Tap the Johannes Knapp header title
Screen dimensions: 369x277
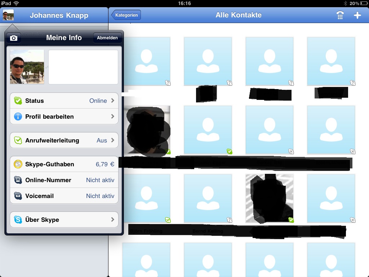59,15
